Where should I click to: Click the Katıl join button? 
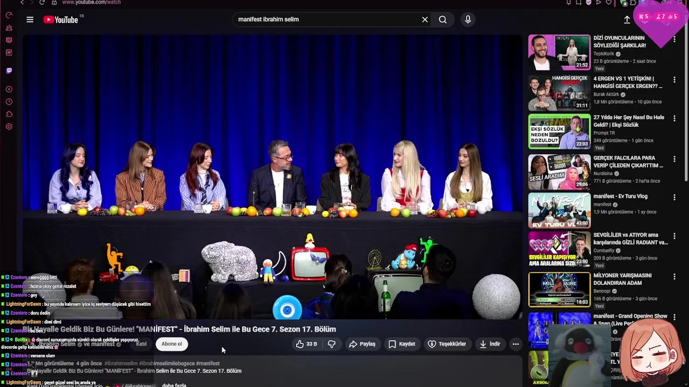click(141, 344)
